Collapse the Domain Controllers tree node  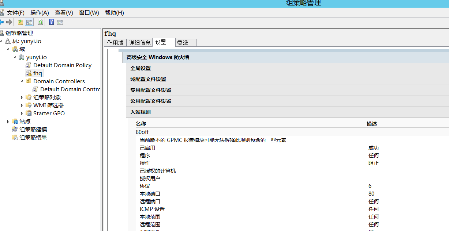pyautogui.click(x=22, y=81)
